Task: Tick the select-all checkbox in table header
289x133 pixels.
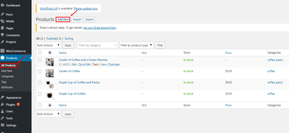Action: [40, 53]
